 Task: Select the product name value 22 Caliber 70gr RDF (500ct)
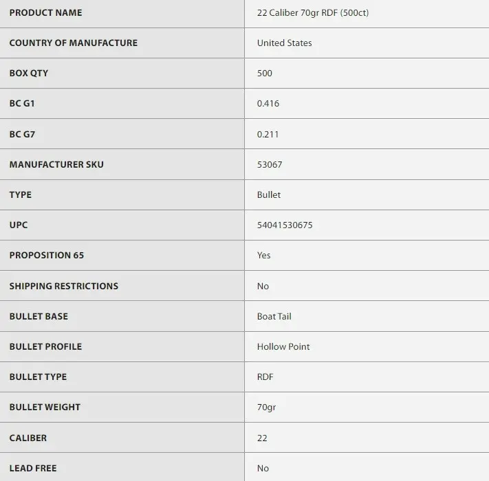312,12
